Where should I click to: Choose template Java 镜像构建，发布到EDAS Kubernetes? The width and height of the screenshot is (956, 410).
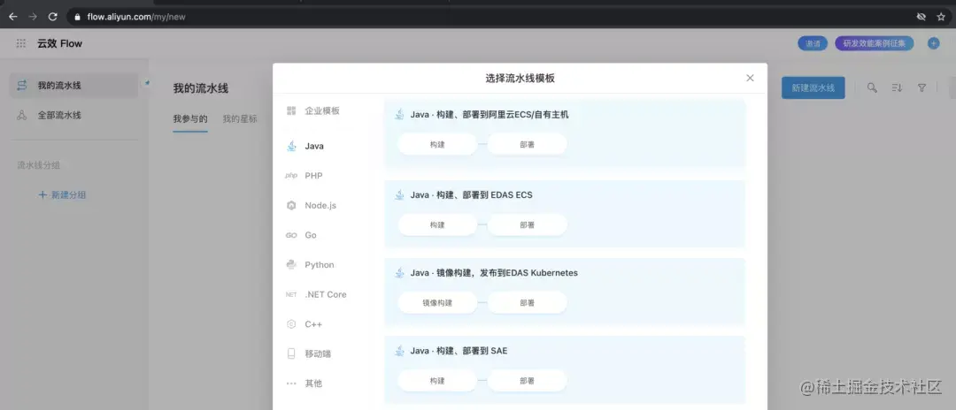tap(565, 292)
